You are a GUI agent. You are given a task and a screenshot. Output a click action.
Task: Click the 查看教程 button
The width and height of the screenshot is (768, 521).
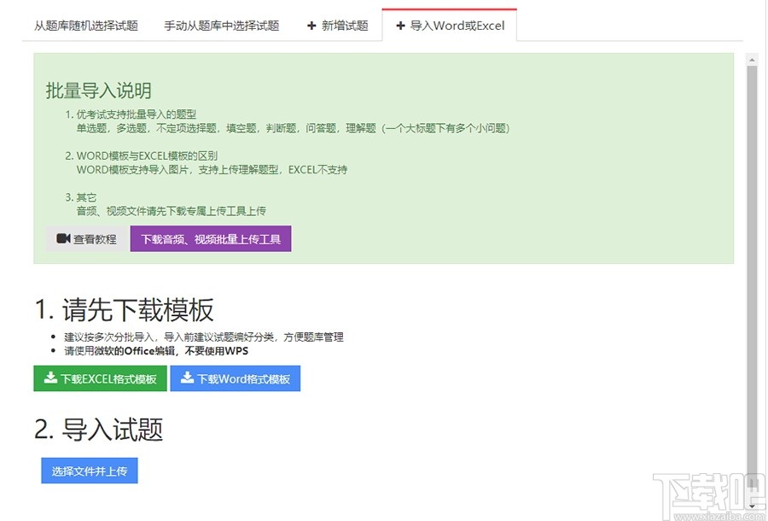(84, 239)
